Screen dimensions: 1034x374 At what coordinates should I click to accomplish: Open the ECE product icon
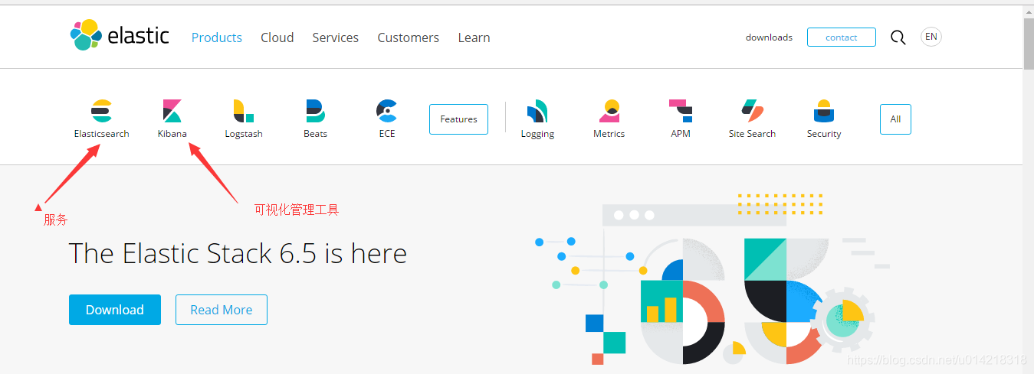(x=387, y=111)
